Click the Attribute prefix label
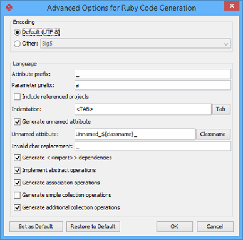 [31, 74]
